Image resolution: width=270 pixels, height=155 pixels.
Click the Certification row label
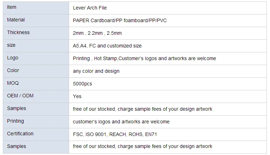(20, 134)
